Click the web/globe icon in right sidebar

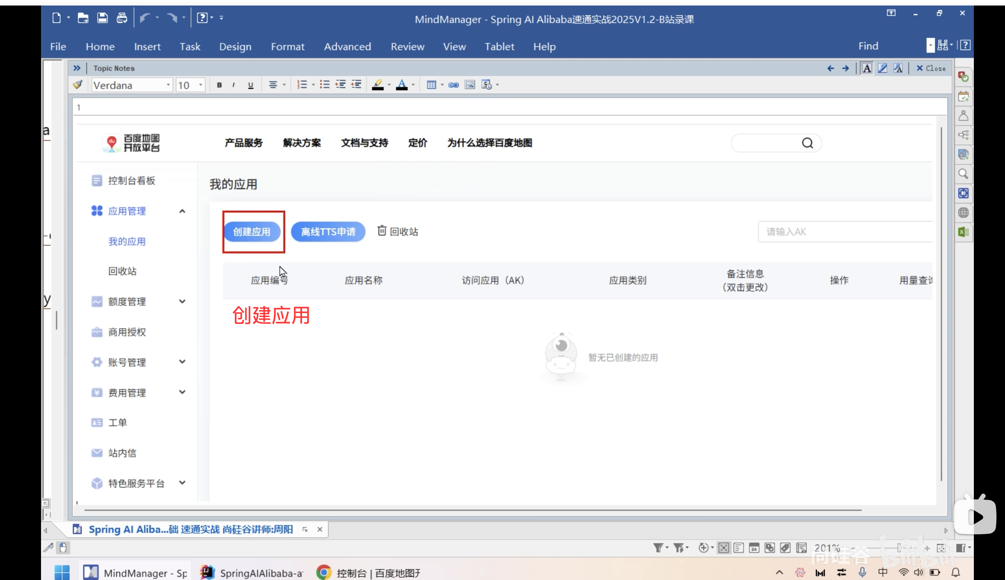pyautogui.click(x=964, y=212)
